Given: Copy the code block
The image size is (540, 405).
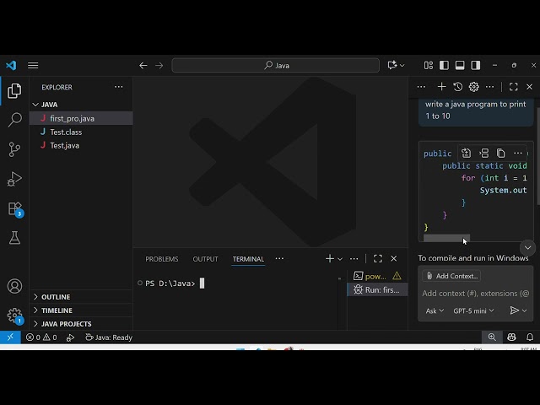Looking at the screenshot, I should click(x=500, y=153).
